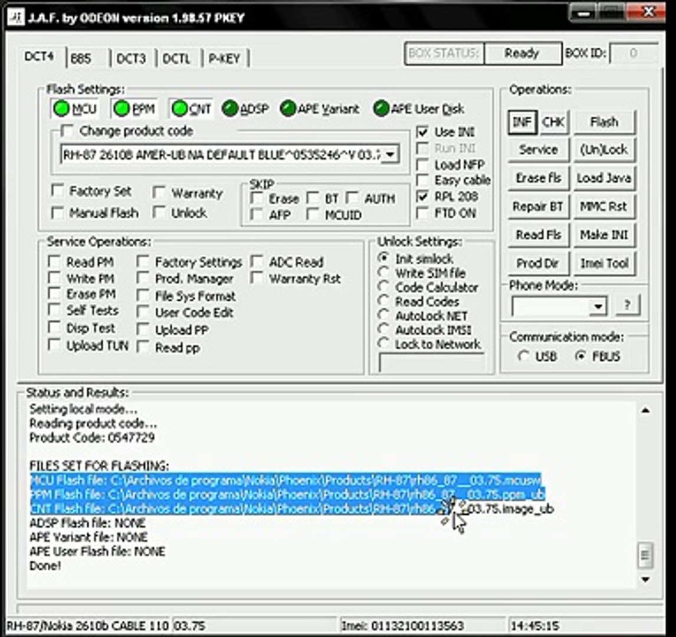Click the Unlock Settings text input field
The image size is (676, 637).
pos(431,363)
